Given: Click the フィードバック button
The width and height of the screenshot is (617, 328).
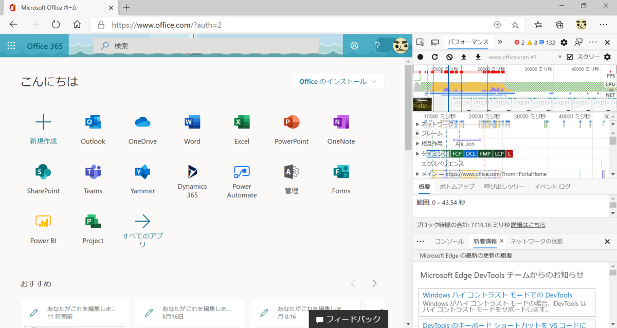Looking at the screenshot, I should pyautogui.click(x=348, y=319).
